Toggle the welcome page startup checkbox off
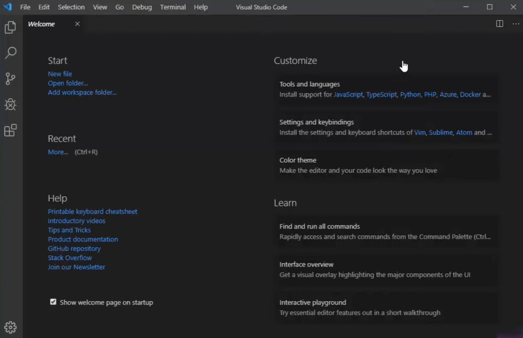 tap(53, 302)
